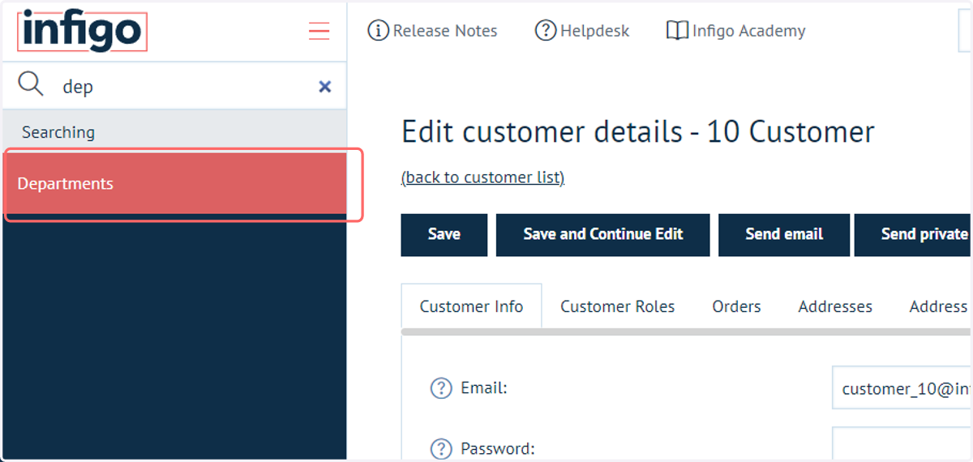Click the search magnifier icon
Screen dimensions: 973x462
[31, 83]
